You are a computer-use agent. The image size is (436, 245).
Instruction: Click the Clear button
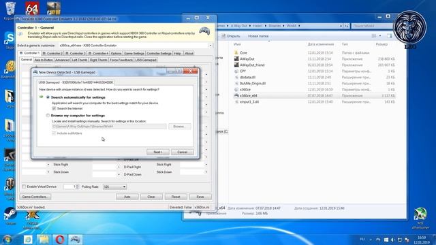point(151,197)
